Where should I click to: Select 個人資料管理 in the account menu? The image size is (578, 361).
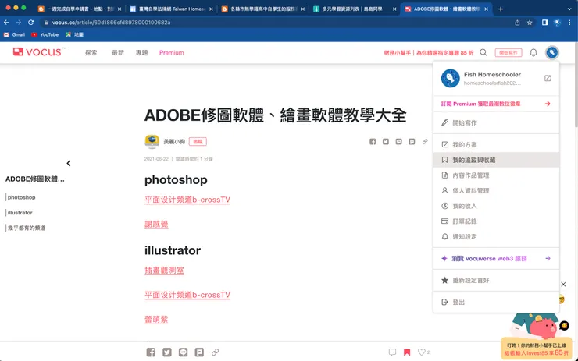[x=496, y=190]
